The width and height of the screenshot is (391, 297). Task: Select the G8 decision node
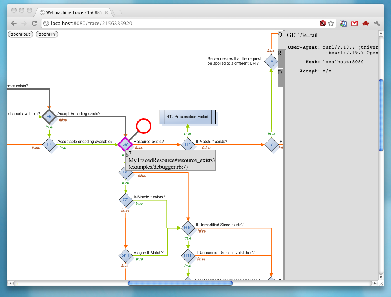(125, 172)
